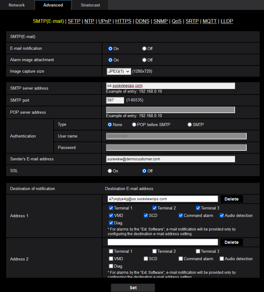Uncheck Terminal 3 for Address 1

[198, 208]
